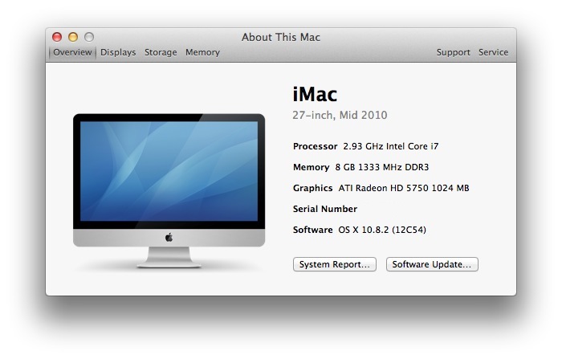Click "27-inch, Mid 2010" model text
Screen dimensions: 562x359
point(340,115)
